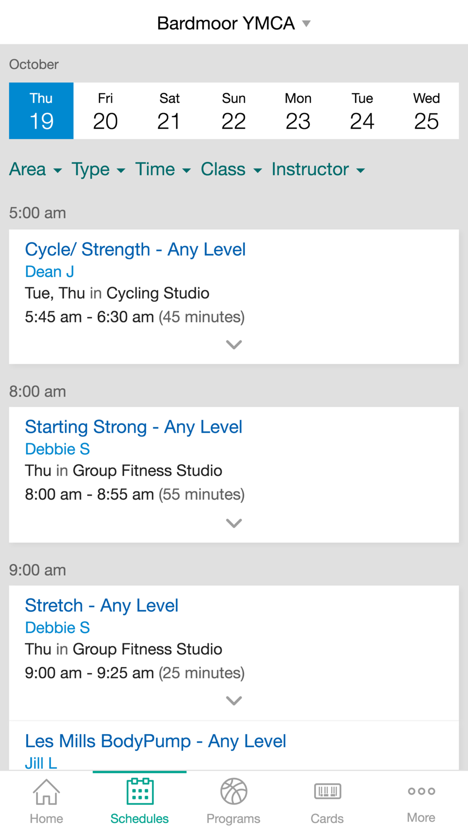Select Mon 23 in the date strip
This screenshot has height=832, width=468.
click(x=298, y=111)
